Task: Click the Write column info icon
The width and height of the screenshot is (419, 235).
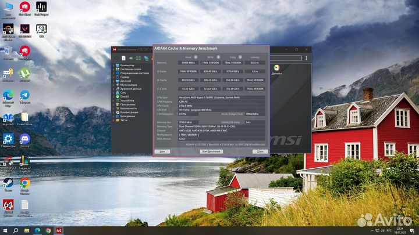Action: (219, 57)
